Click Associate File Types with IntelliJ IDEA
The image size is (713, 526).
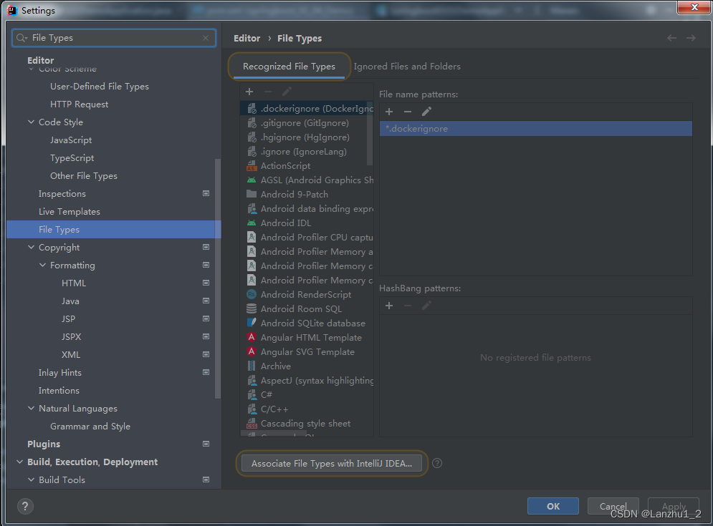332,463
